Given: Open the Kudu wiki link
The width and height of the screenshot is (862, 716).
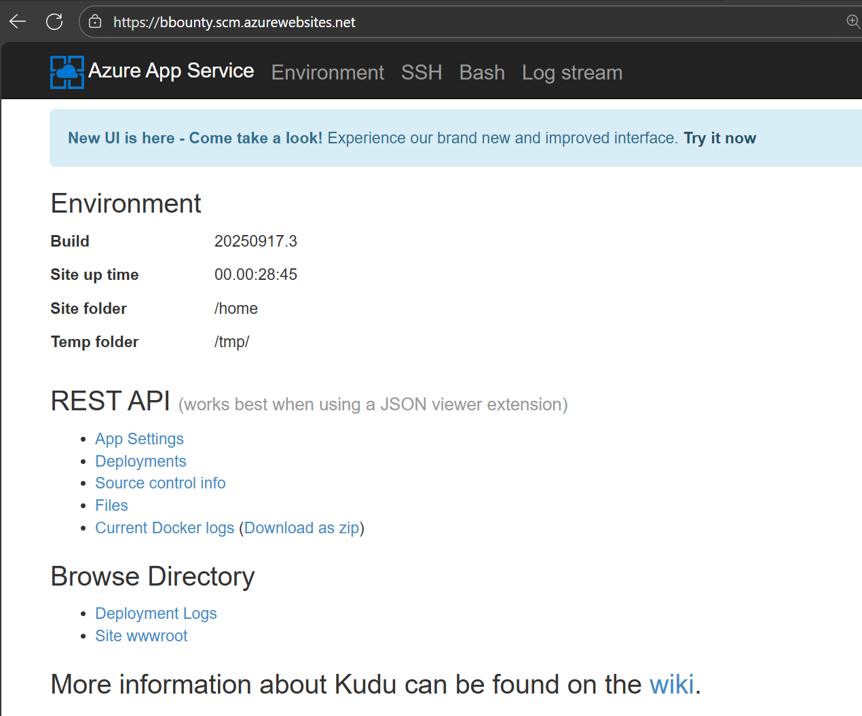Looking at the screenshot, I should click(x=671, y=685).
